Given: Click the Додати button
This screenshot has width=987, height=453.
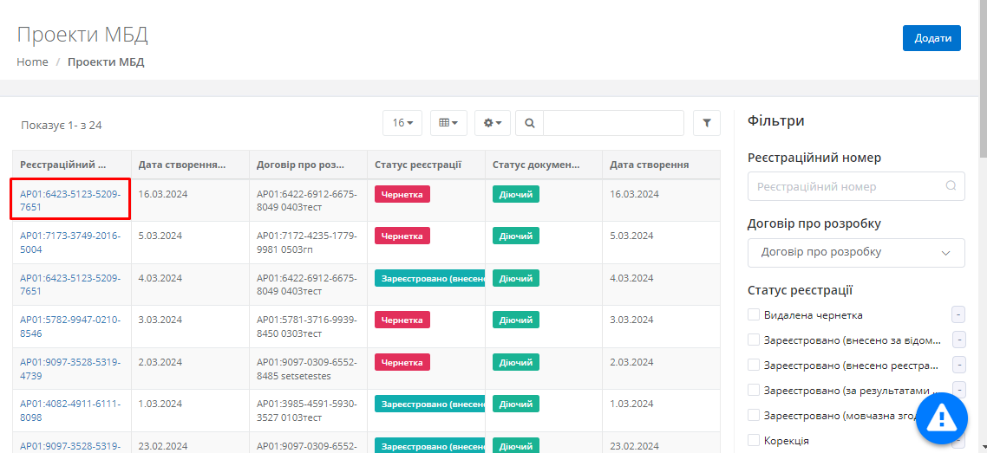Looking at the screenshot, I should point(931,38).
